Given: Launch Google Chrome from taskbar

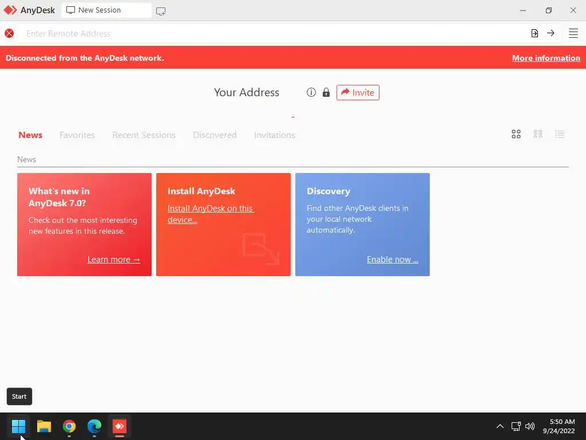Looking at the screenshot, I should (x=69, y=426).
